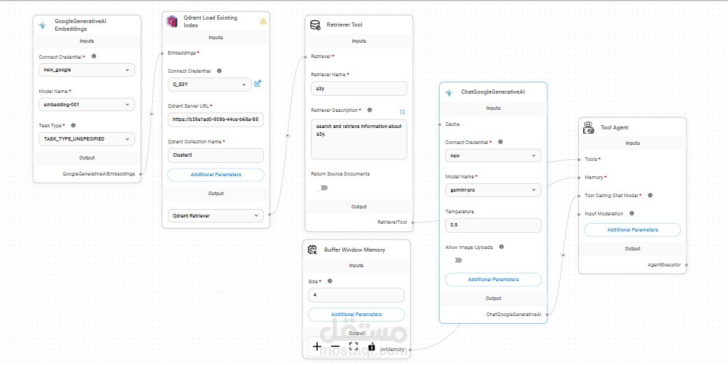Click the Embeddings input anchor on Qdrant node
Screen dimensions: 728x365
[x=162, y=53]
